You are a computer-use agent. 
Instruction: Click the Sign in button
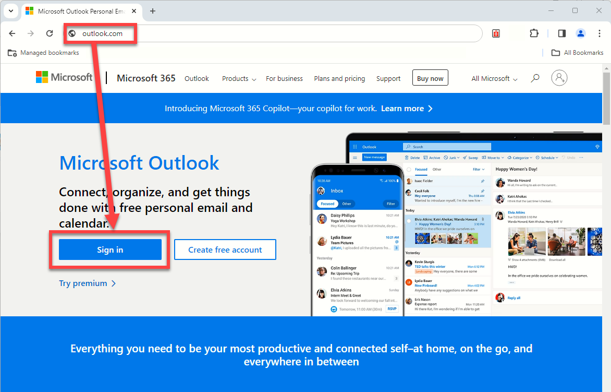110,250
